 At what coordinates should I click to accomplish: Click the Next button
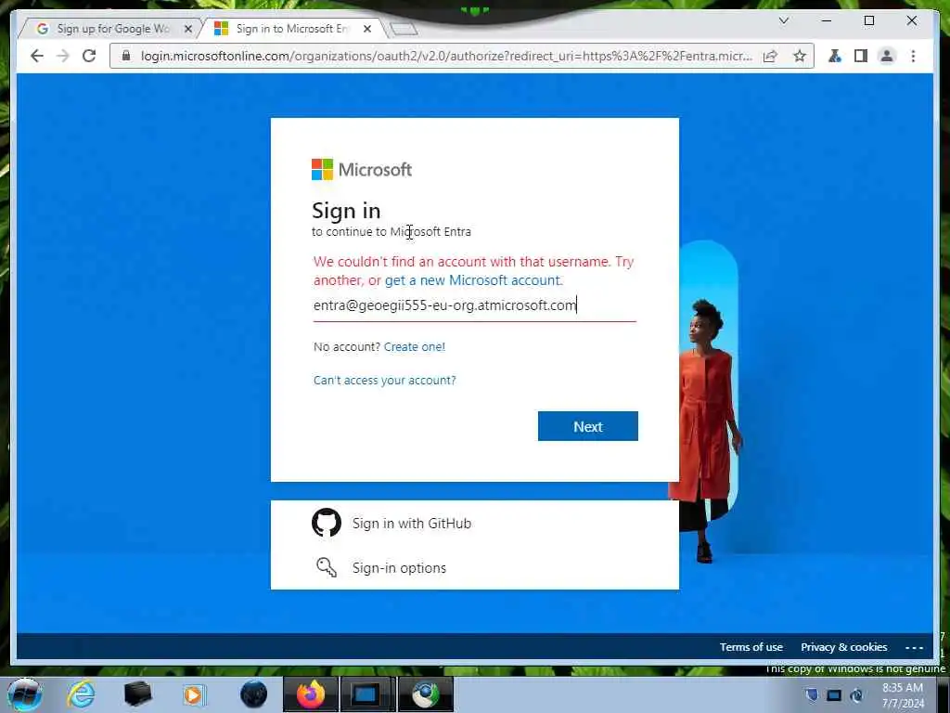click(587, 426)
